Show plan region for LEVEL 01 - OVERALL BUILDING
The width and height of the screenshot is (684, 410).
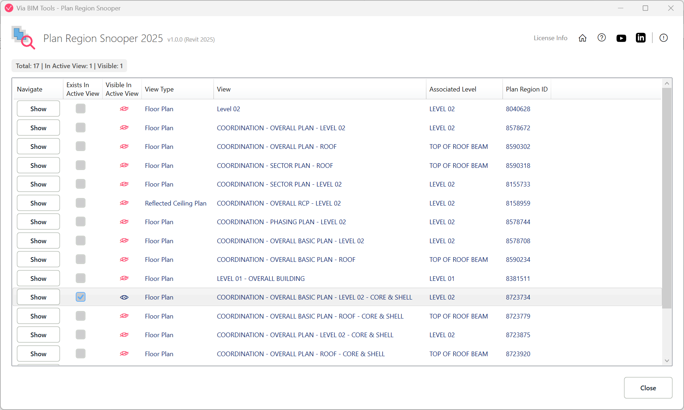[38, 278]
